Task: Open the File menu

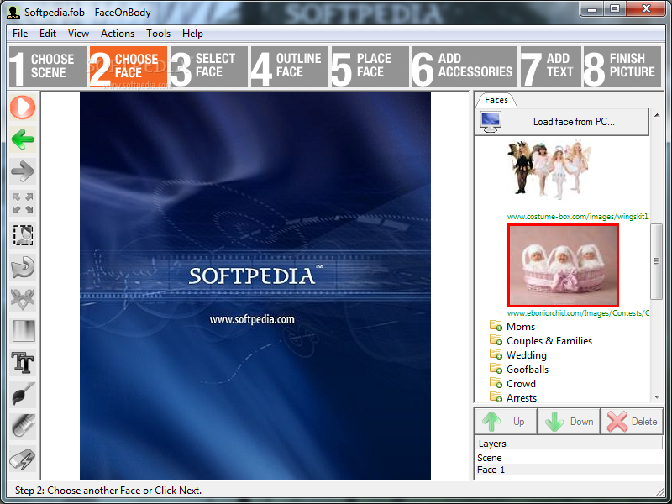Action: pyautogui.click(x=20, y=34)
